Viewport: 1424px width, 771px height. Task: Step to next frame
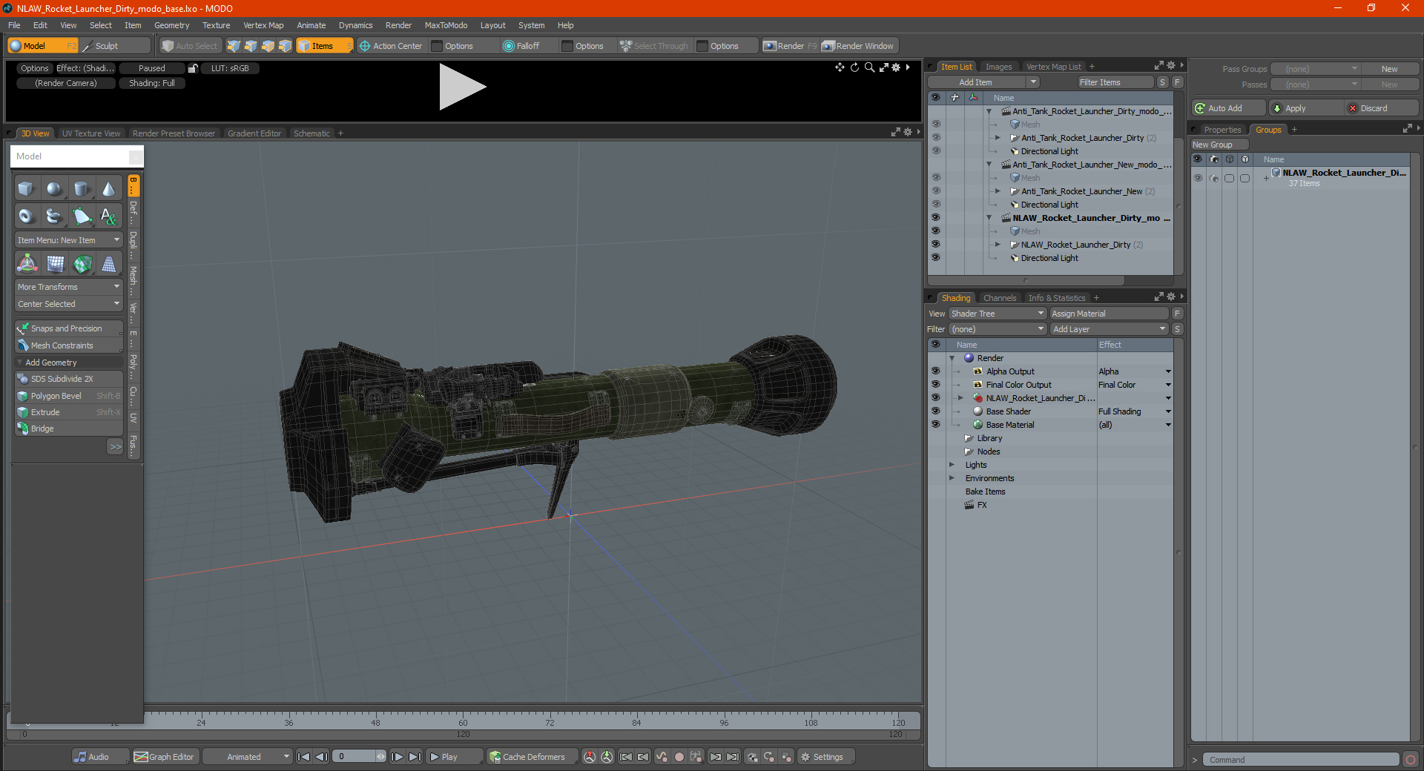coord(398,757)
